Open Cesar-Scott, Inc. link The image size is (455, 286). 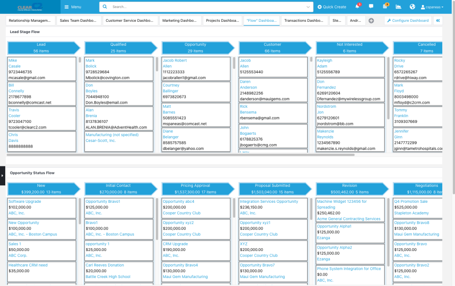100,141
